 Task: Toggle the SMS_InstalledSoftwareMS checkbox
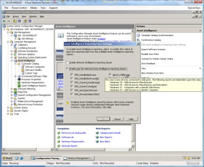(x=71, y=78)
